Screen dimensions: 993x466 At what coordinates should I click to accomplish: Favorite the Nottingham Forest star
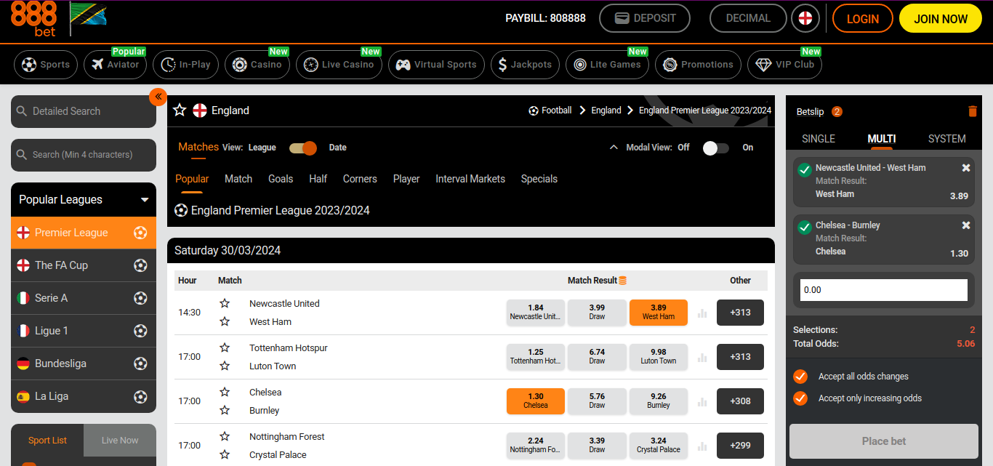tap(225, 436)
